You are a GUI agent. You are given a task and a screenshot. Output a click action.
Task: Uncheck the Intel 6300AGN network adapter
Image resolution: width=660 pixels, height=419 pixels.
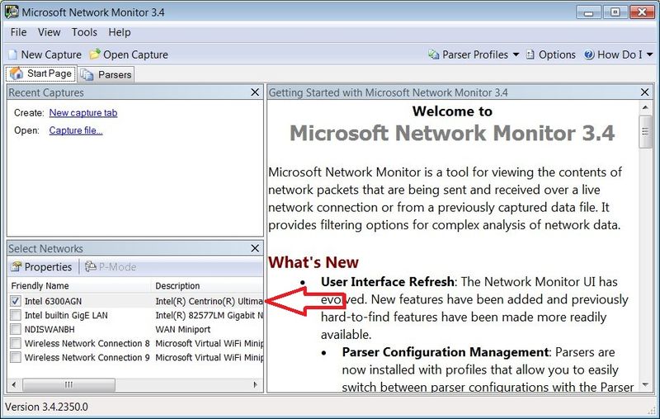coord(16,301)
